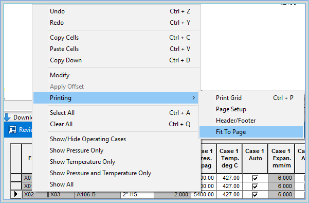This screenshot has width=309, height=203.
Task: Click the blue Download arrow icon
Action: click(7, 117)
